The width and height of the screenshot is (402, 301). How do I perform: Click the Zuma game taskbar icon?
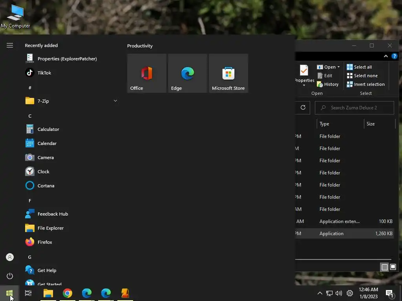pos(125,293)
